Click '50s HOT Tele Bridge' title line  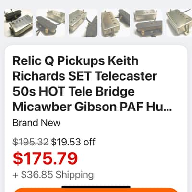pyautogui.click(x=73, y=92)
